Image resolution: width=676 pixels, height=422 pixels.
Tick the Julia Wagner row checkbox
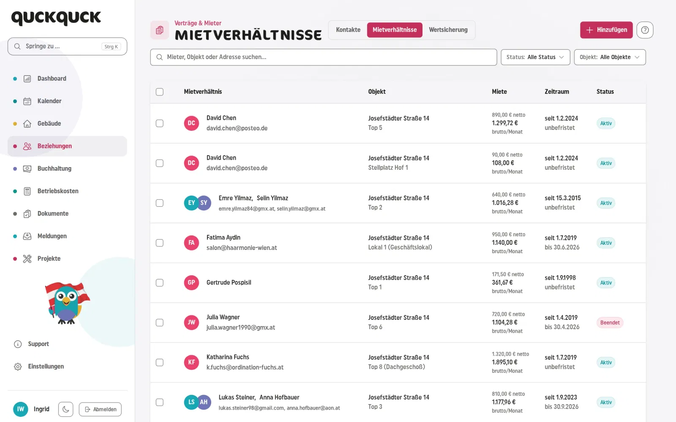(160, 323)
